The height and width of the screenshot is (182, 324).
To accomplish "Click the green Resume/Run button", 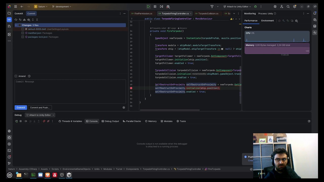I will coord(149,7).
